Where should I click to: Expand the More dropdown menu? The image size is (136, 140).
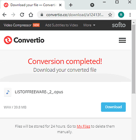(x=89, y=25)
